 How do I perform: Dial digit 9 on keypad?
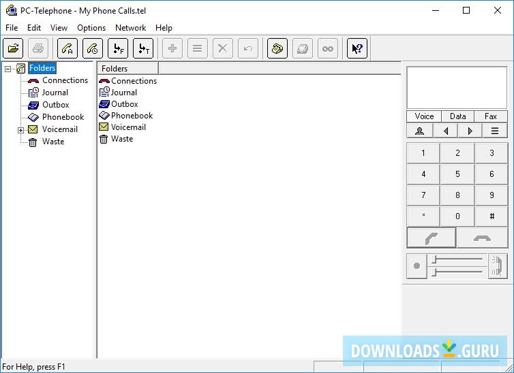492,195
